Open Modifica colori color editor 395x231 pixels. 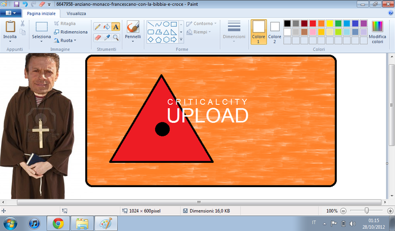pyautogui.click(x=378, y=32)
